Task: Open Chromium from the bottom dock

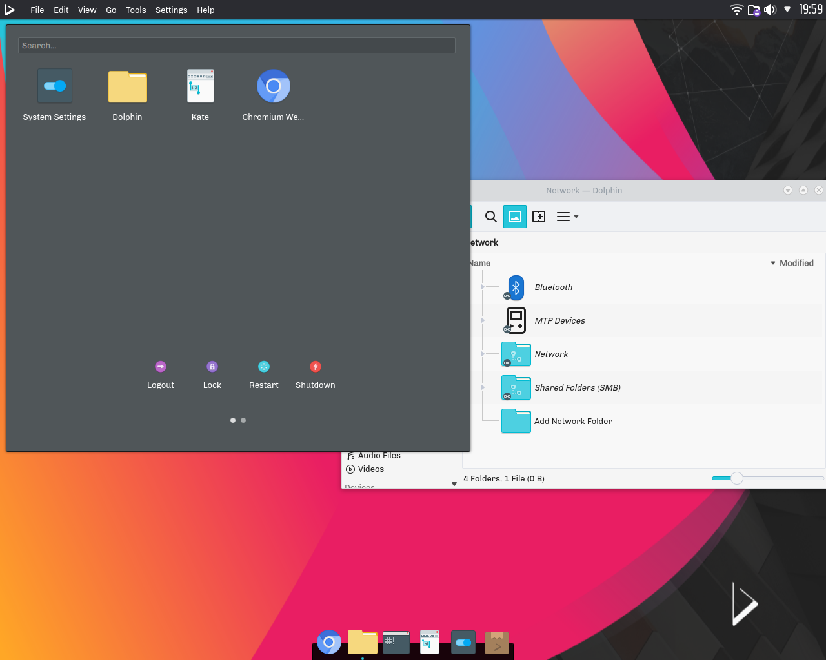Action: coord(329,642)
